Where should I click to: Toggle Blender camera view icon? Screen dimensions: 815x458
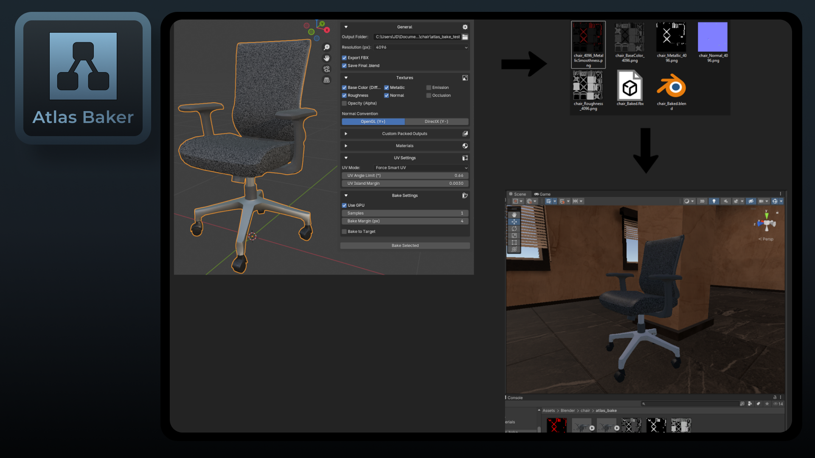[x=326, y=69]
